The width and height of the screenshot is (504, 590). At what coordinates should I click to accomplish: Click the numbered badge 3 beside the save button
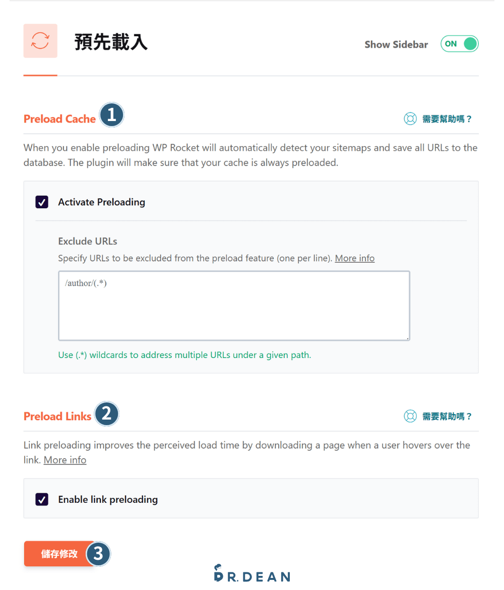[99, 554]
